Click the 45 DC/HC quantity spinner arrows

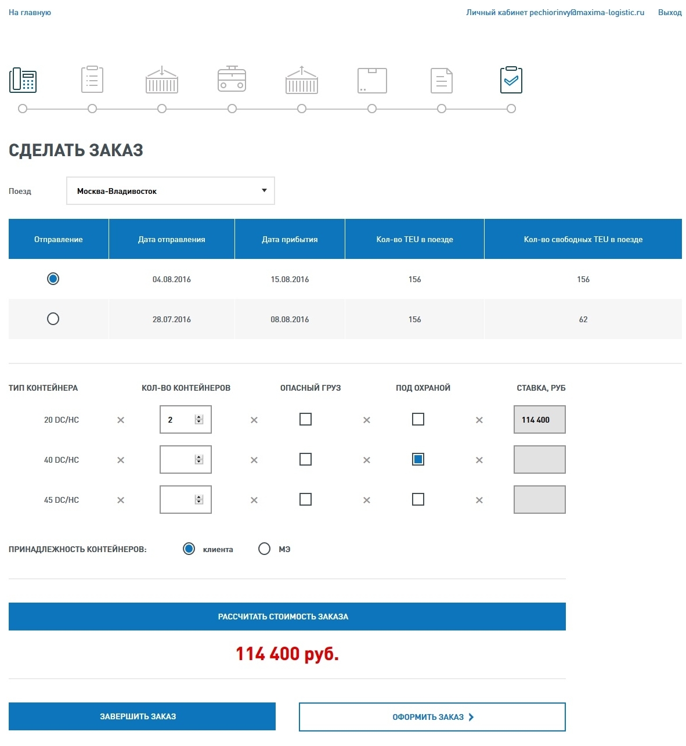click(x=199, y=500)
